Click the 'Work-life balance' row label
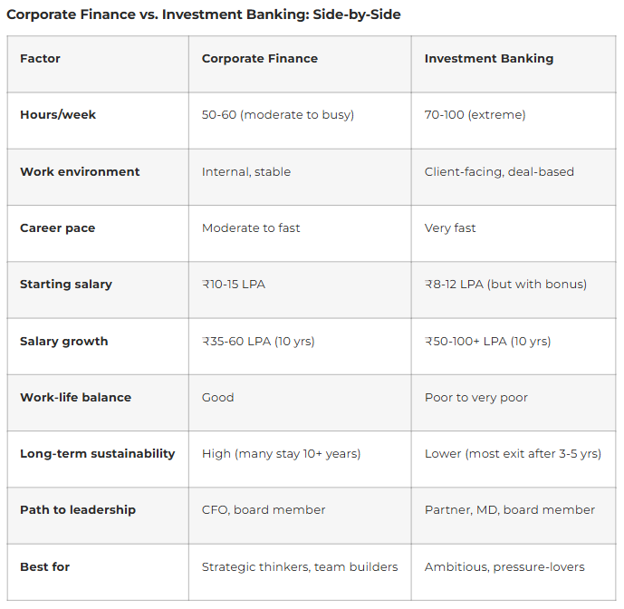Image resolution: width=624 pixels, height=609 pixels. 75,398
